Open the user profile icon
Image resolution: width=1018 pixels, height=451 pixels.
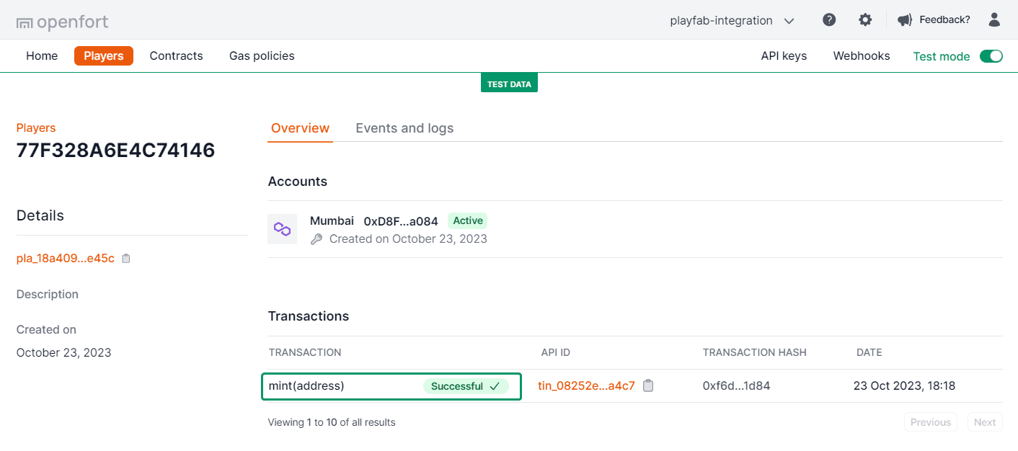(x=994, y=20)
